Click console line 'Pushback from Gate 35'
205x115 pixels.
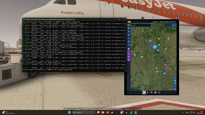(115, 58)
